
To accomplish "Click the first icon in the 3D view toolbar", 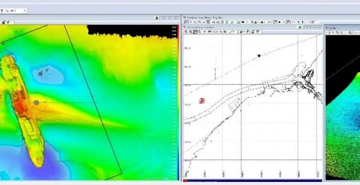I will pos(329,32).
